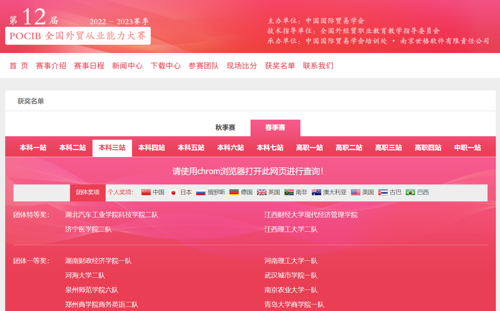Click the Australia flag icon
The width and height of the screenshot is (500, 311).
click(316, 192)
